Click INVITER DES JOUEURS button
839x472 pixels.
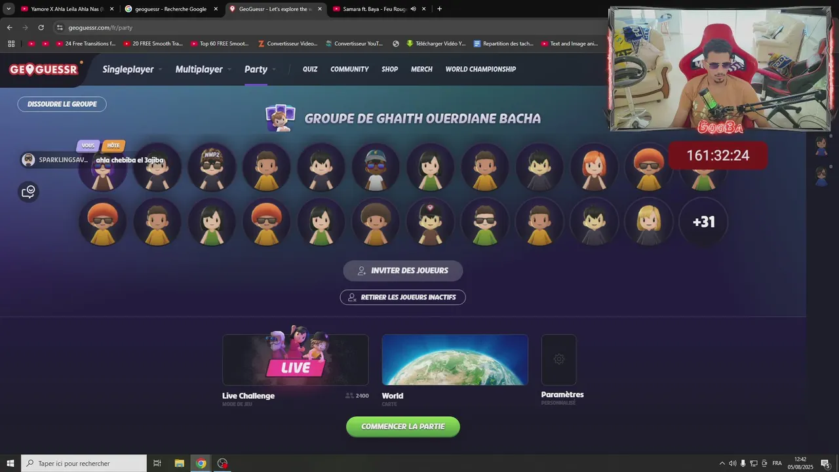(x=403, y=271)
